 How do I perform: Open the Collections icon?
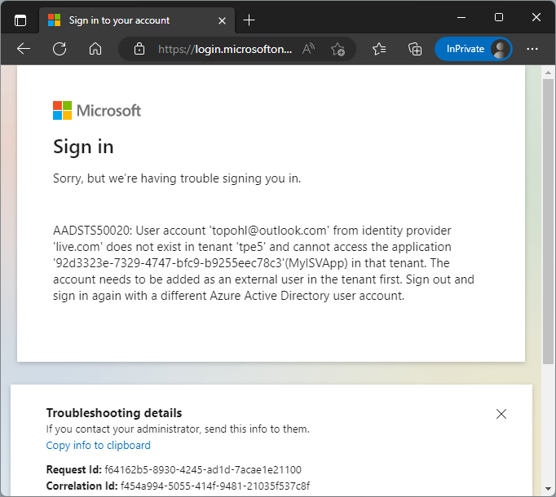pos(415,49)
